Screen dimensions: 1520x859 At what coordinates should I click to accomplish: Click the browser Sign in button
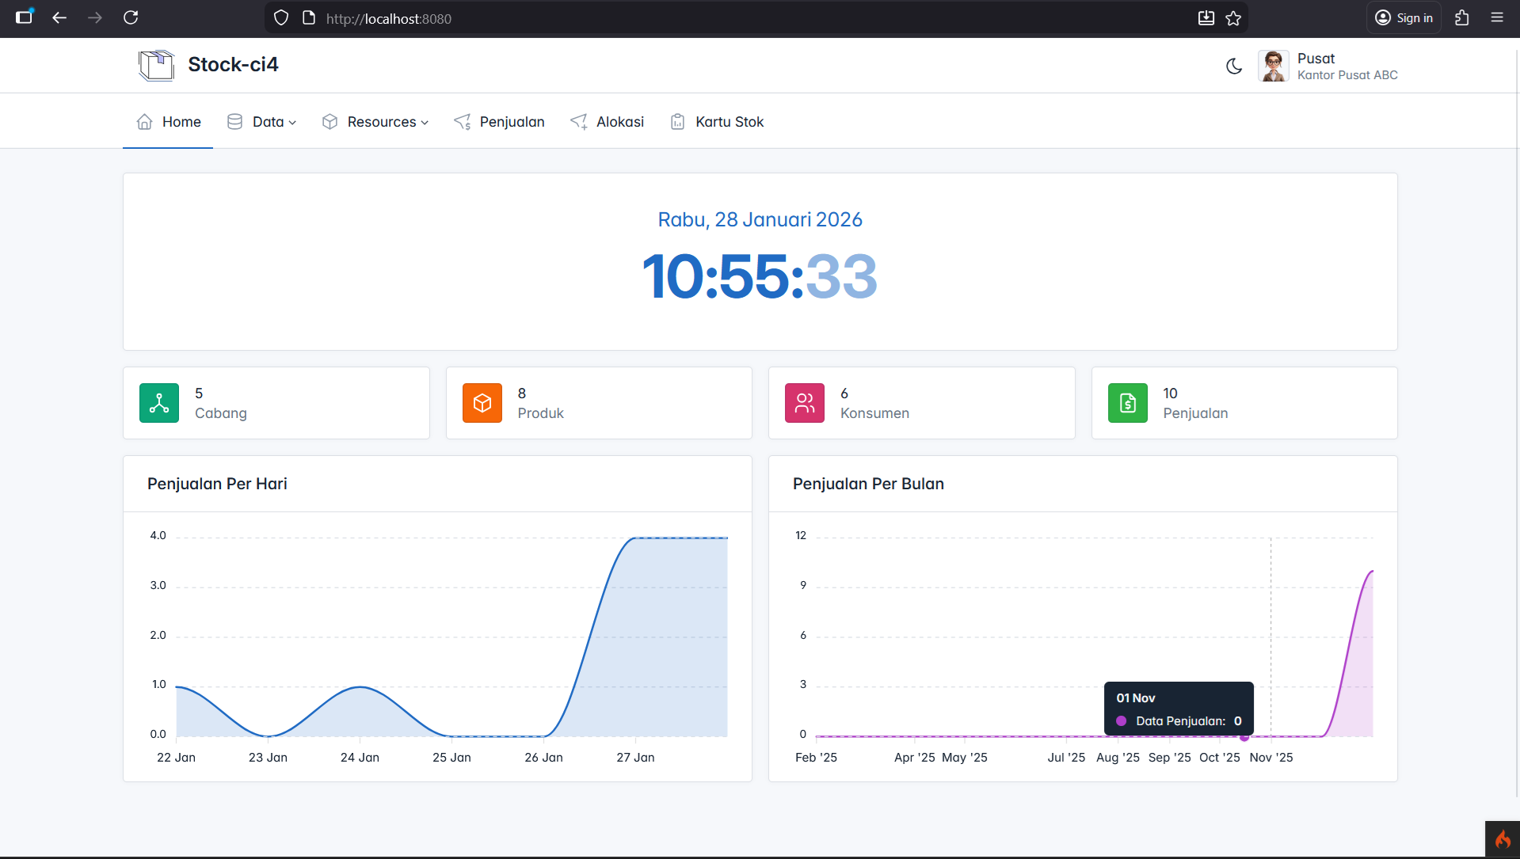pyautogui.click(x=1404, y=18)
